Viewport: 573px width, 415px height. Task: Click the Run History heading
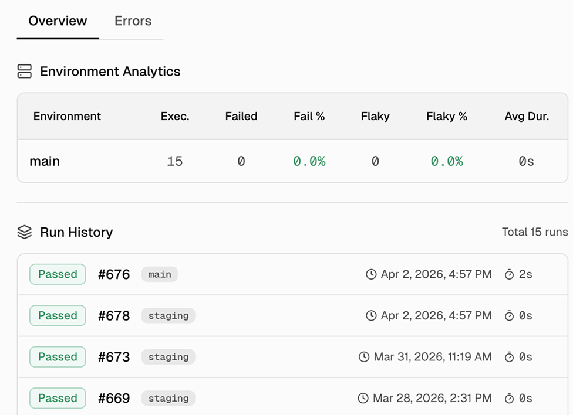coord(76,232)
